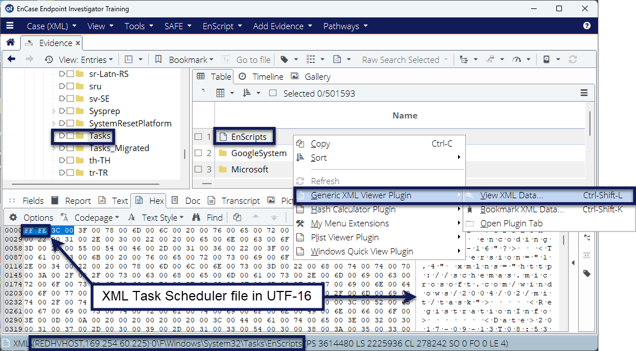Open the table pane hamburger menu

584,93
